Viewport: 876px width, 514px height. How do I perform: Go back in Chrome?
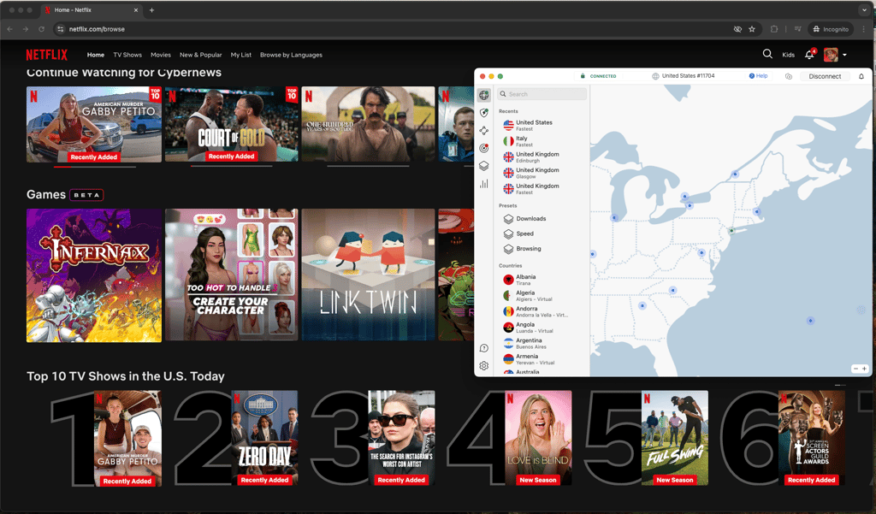[10, 29]
